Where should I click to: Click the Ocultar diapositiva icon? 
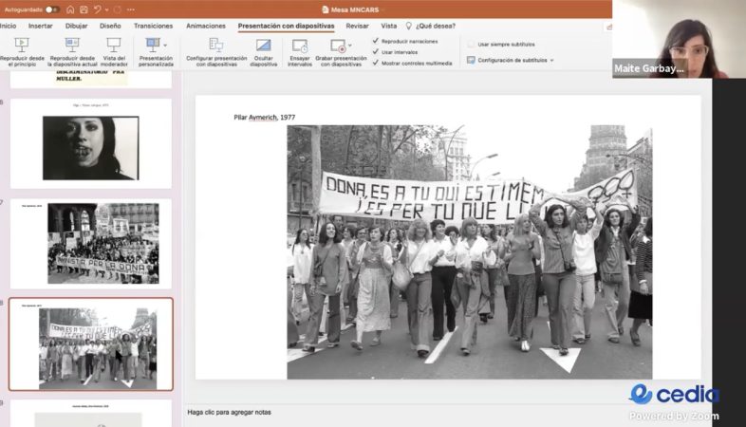[x=263, y=45]
